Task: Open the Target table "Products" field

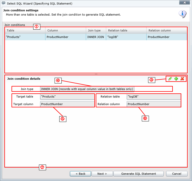Action: [x=67, y=97]
